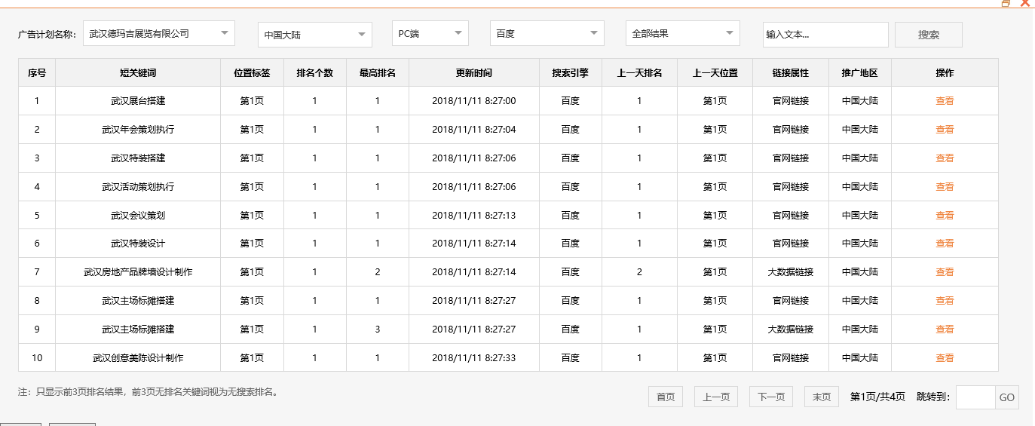The width and height of the screenshot is (1035, 426).
Task: Click the 上一天排名 column header
Action: [x=639, y=73]
